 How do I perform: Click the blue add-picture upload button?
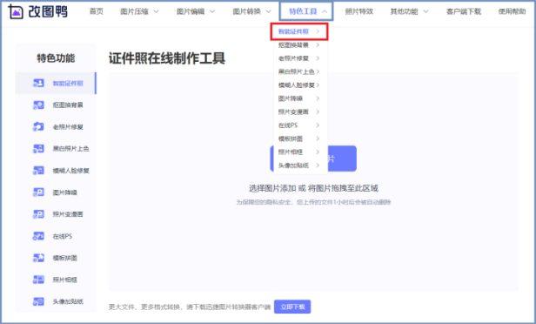[x=342, y=159]
